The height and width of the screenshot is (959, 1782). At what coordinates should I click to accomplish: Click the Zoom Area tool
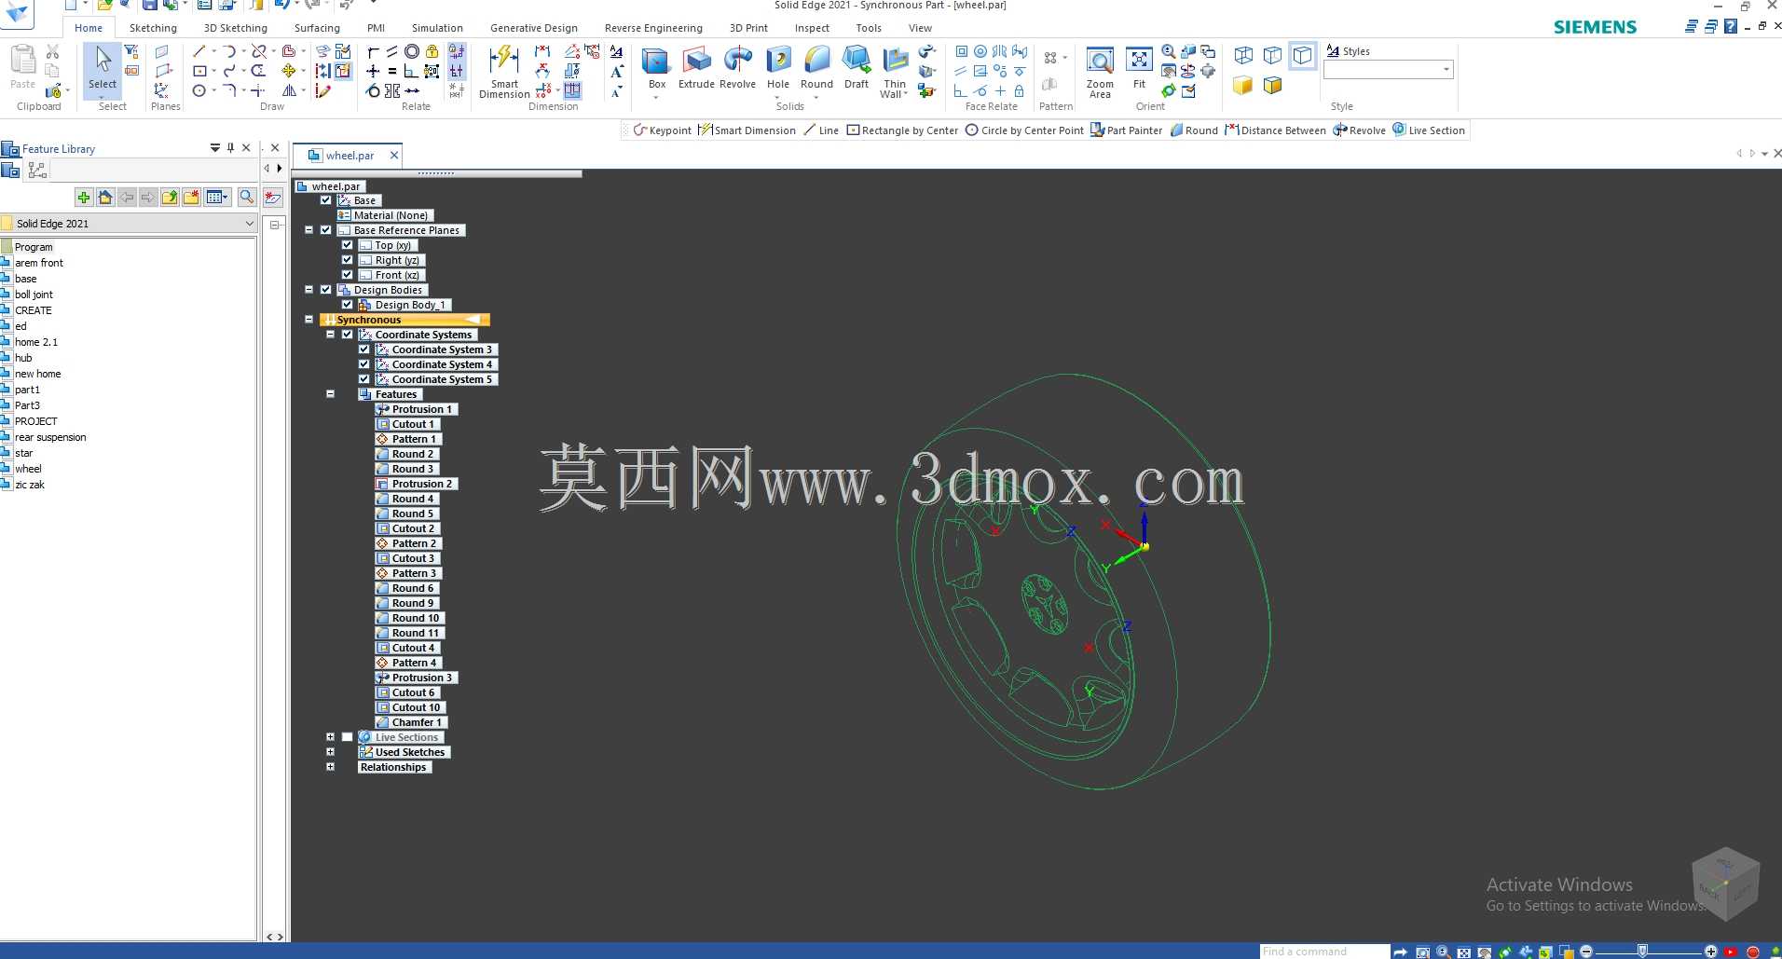[x=1100, y=71]
